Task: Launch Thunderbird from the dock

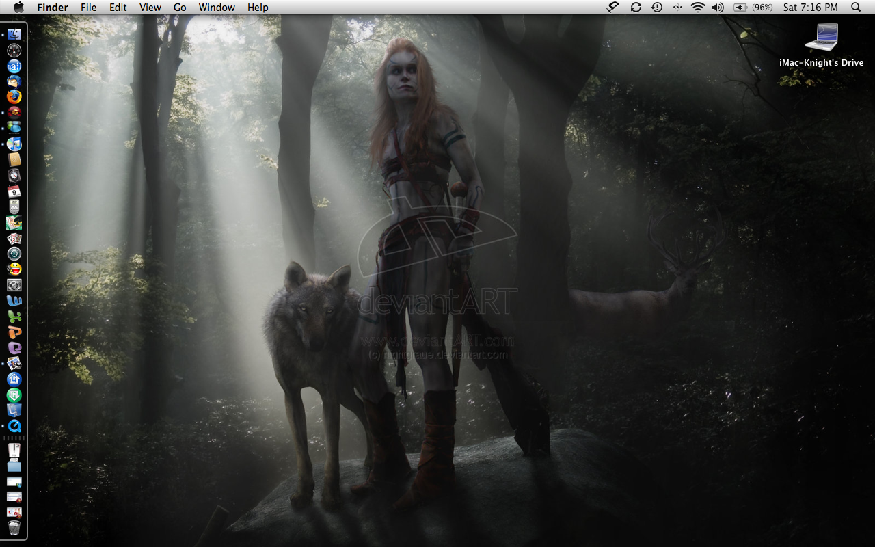Action: tap(14, 82)
